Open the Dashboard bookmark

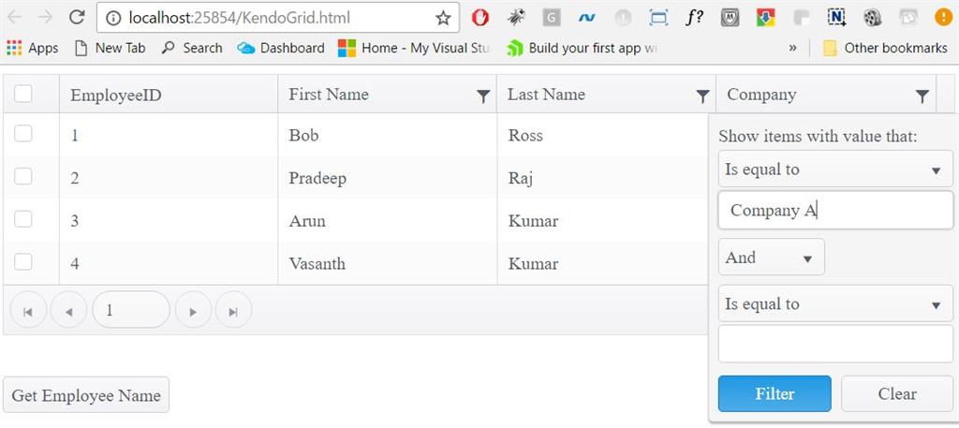coord(281,48)
